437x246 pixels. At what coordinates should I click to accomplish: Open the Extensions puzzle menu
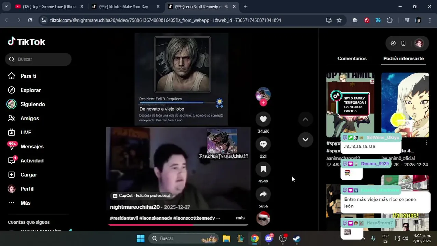(x=390, y=20)
